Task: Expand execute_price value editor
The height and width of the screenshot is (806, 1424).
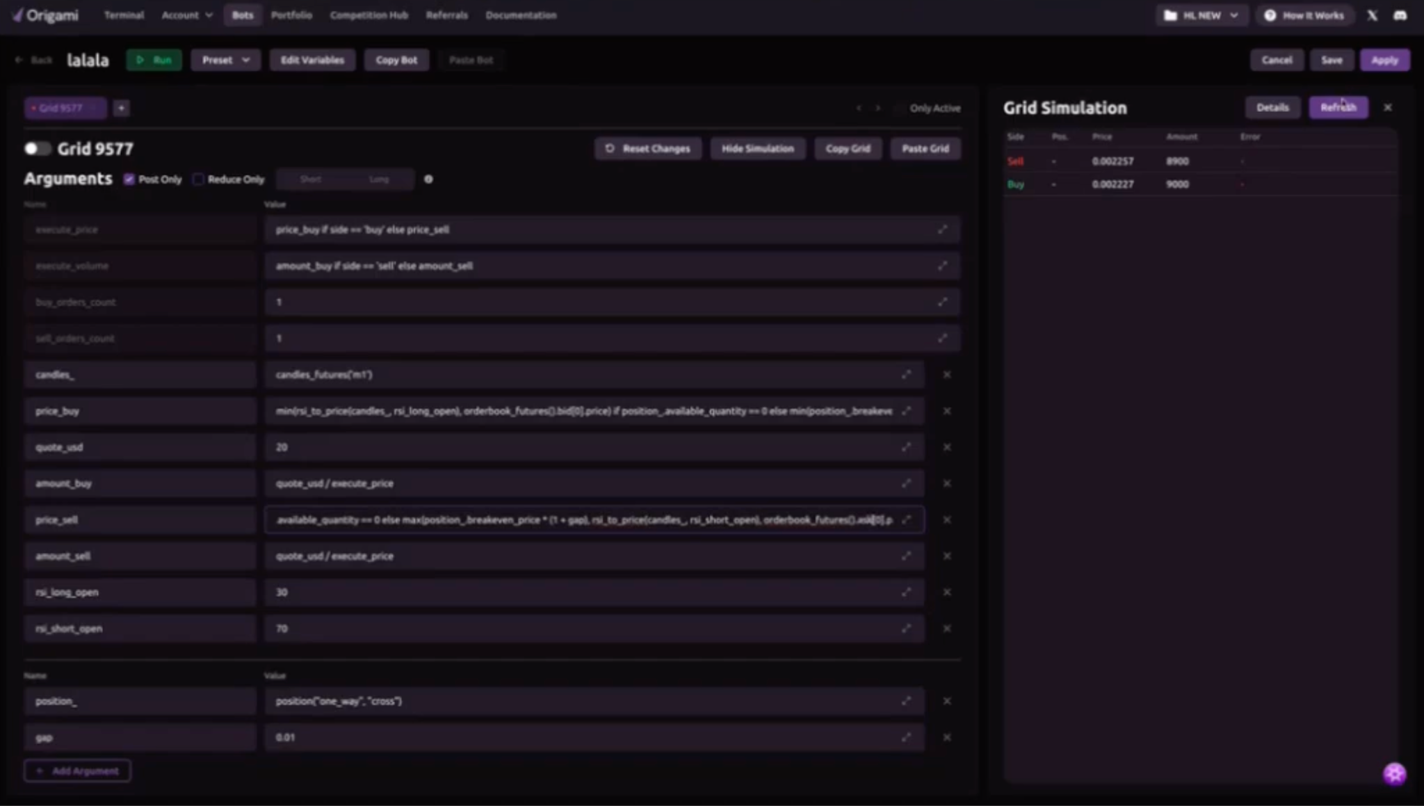Action: pyautogui.click(x=942, y=229)
